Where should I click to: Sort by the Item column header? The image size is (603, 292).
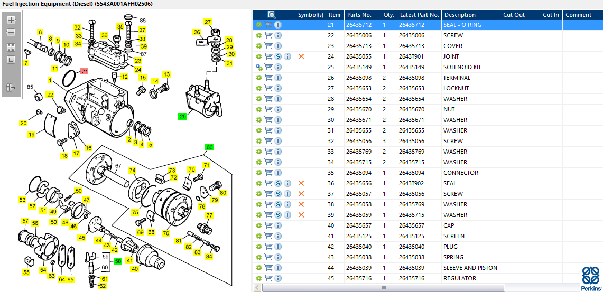[335, 15]
